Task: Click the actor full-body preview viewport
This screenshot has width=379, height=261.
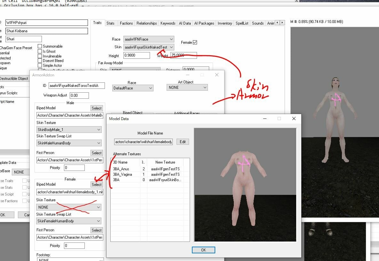Action: coord(335,122)
